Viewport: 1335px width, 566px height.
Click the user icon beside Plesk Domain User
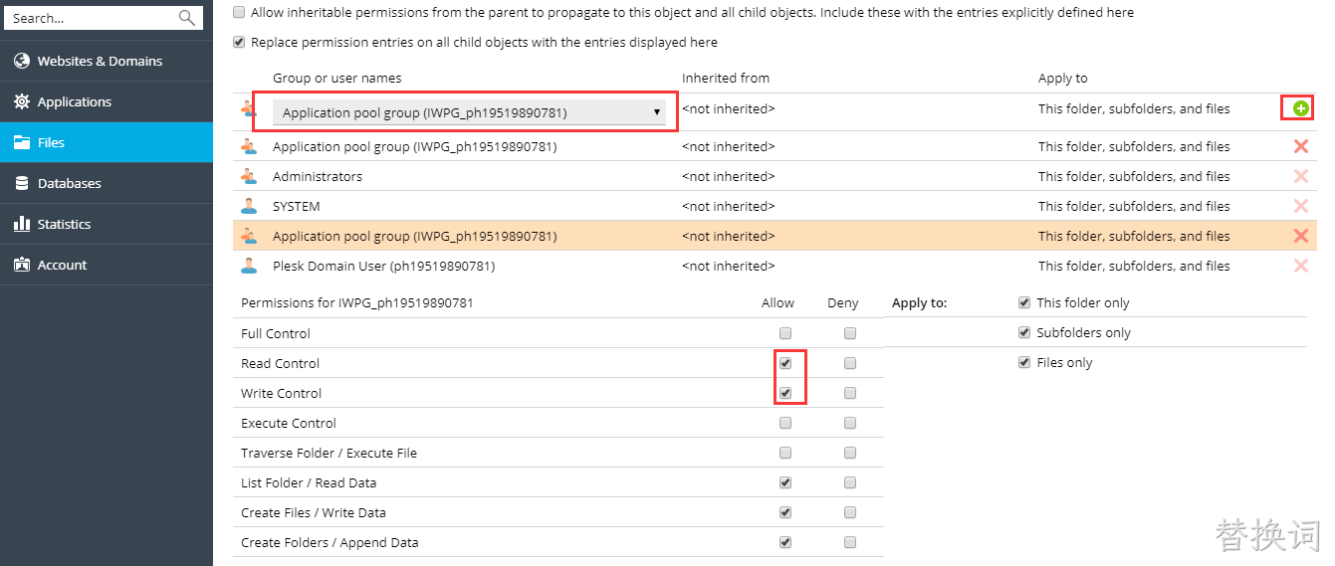[249, 266]
